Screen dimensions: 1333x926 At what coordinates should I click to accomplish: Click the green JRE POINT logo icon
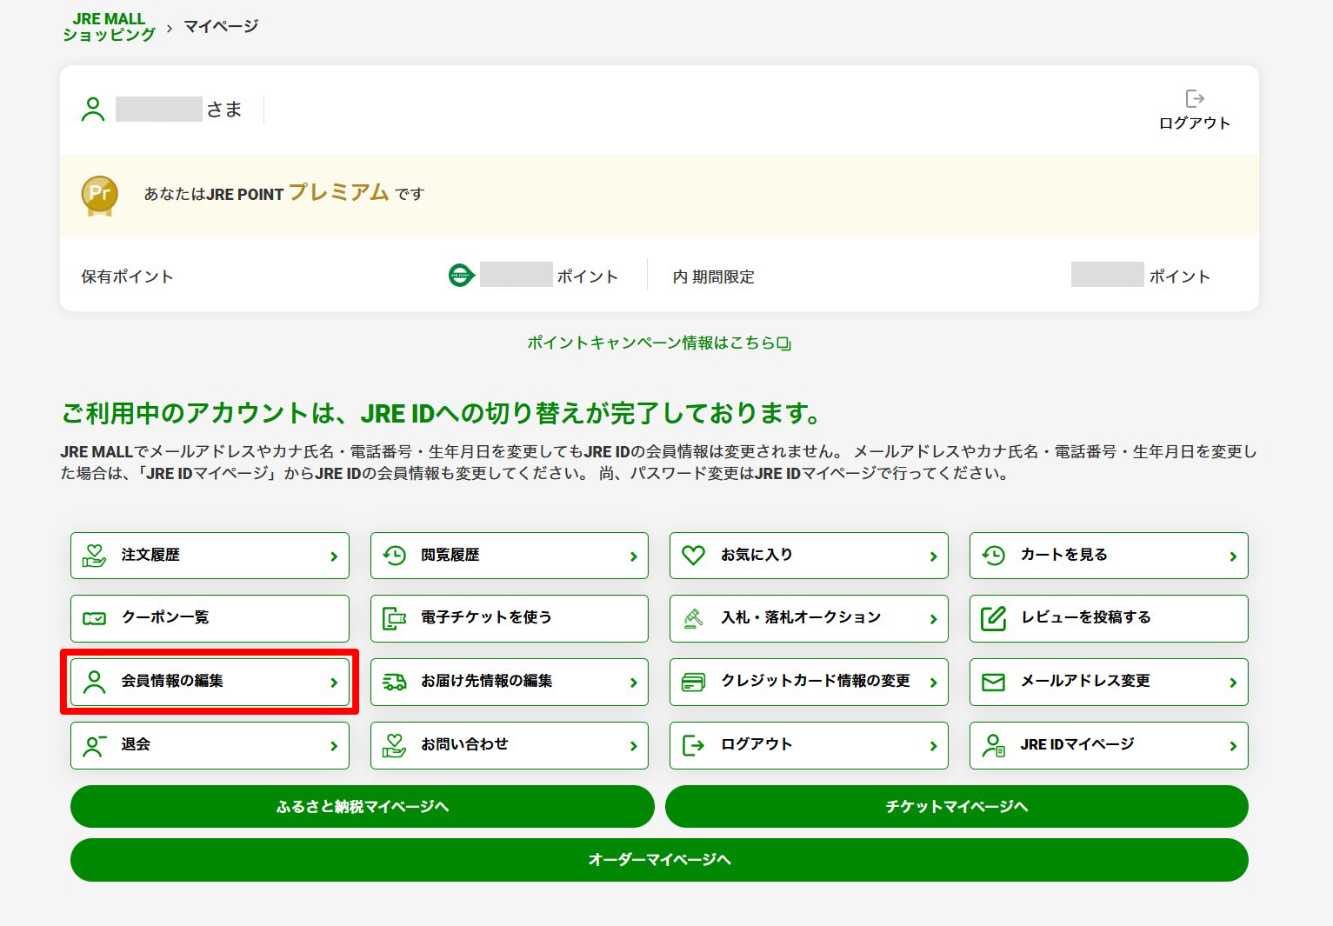[462, 276]
